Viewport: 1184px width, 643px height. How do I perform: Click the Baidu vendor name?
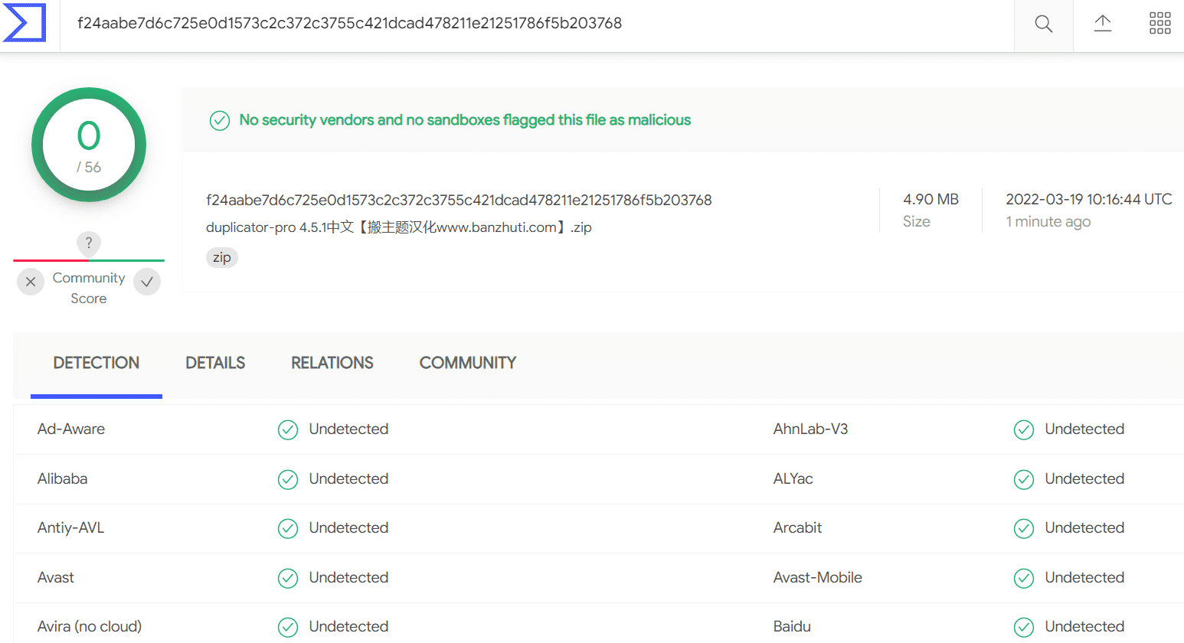[792, 626]
